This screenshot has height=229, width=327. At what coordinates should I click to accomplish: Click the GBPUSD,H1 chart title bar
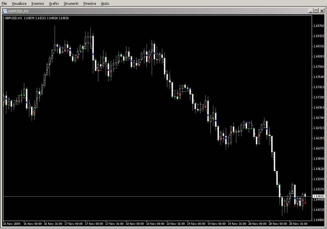(x=156, y=11)
